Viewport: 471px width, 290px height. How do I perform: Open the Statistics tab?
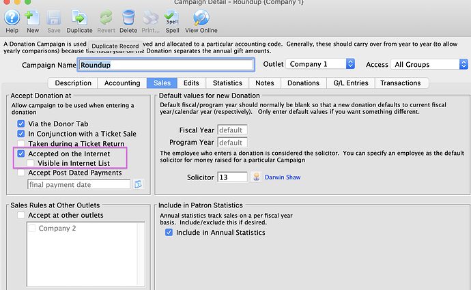[x=227, y=83]
